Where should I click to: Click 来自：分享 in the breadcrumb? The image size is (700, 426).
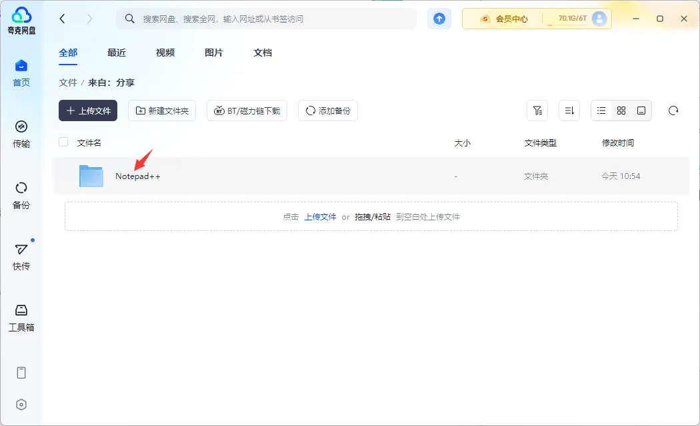tap(111, 83)
